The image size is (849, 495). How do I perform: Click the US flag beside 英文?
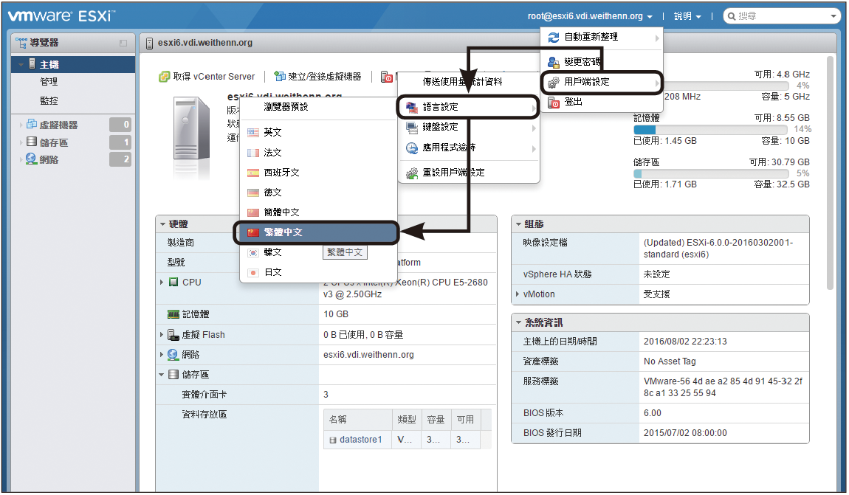[253, 133]
